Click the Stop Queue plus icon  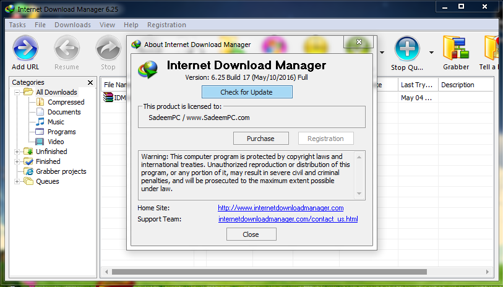tap(407, 48)
